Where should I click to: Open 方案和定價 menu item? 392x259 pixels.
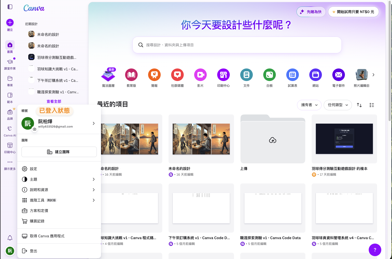[x=59, y=211]
